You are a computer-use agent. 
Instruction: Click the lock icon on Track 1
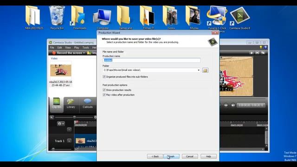(69, 141)
